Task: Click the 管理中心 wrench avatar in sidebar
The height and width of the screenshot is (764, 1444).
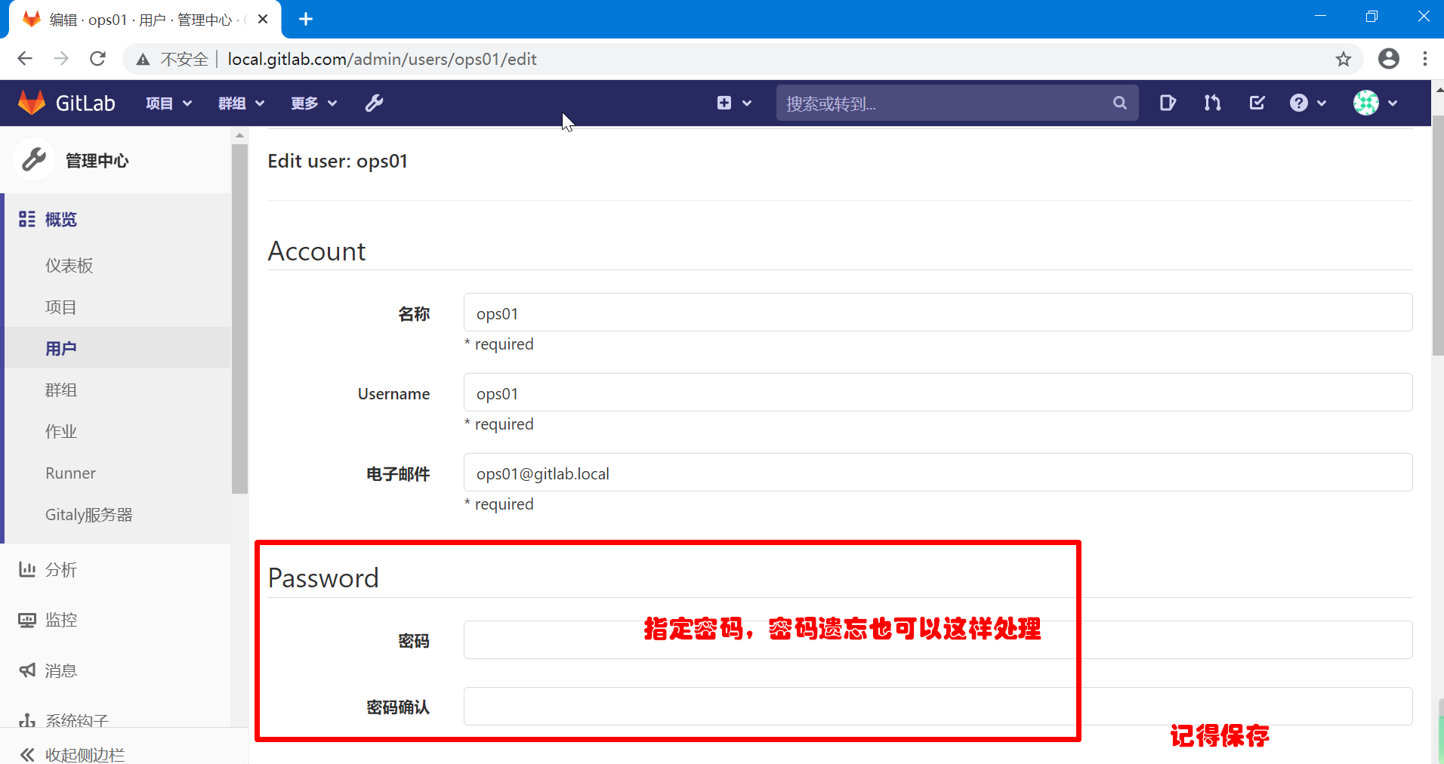Action: 34,160
